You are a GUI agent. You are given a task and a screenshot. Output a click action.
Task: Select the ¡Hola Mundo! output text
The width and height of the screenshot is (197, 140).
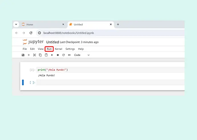coord(47,75)
